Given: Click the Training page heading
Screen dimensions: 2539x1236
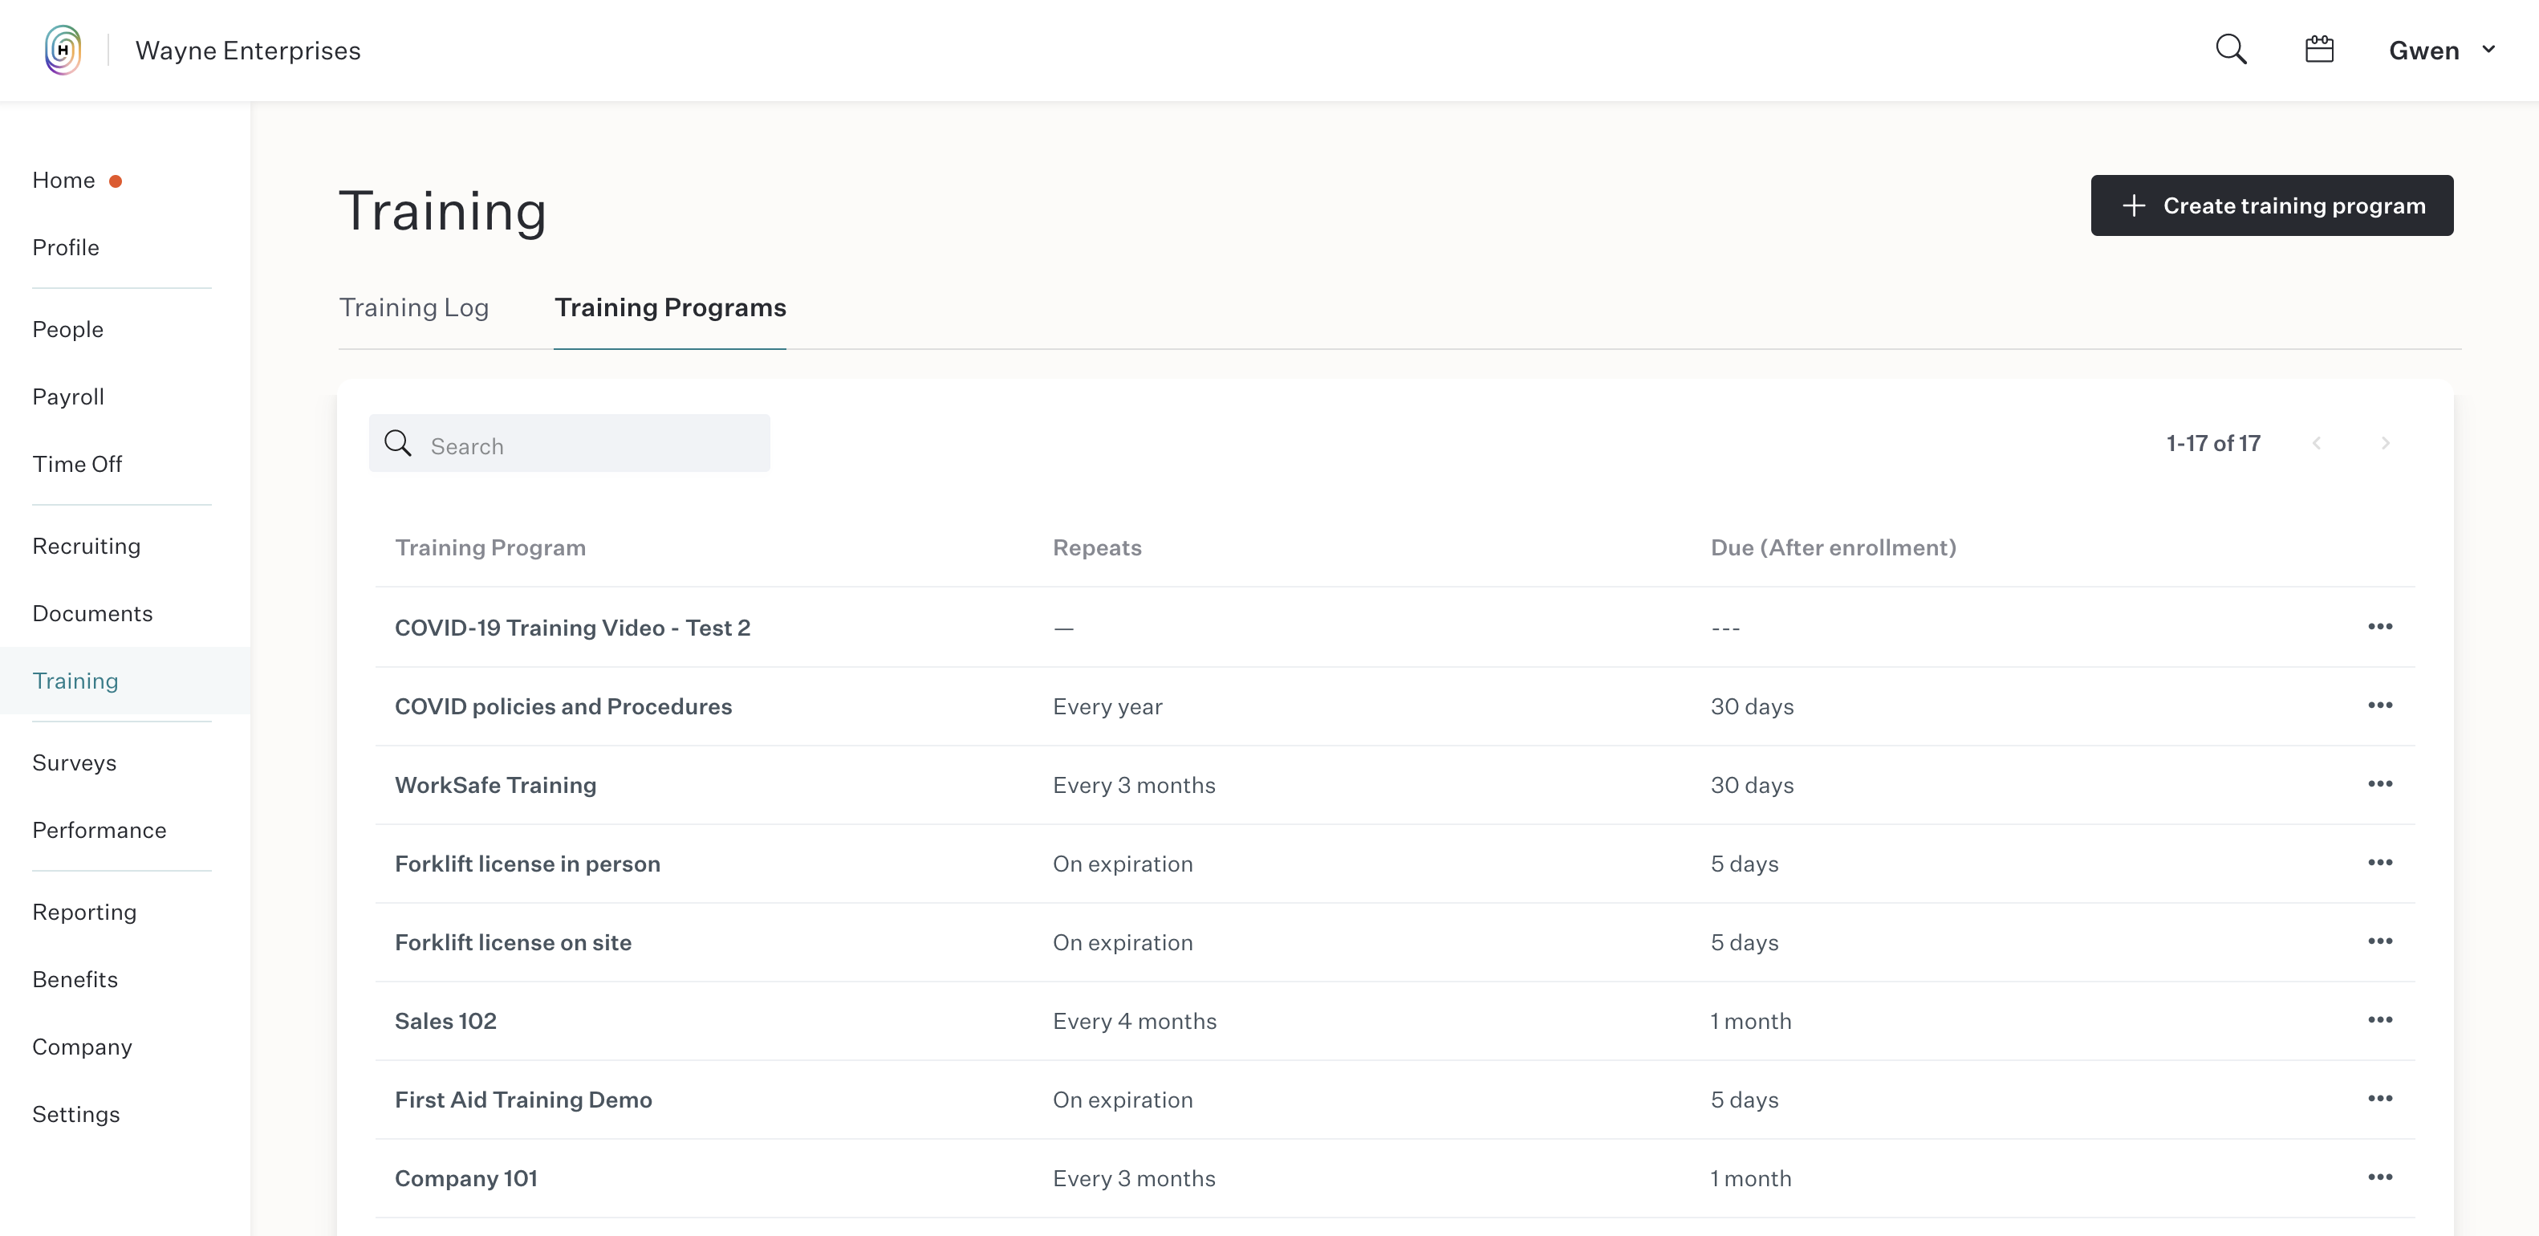Looking at the screenshot, I should coord(442,211).
